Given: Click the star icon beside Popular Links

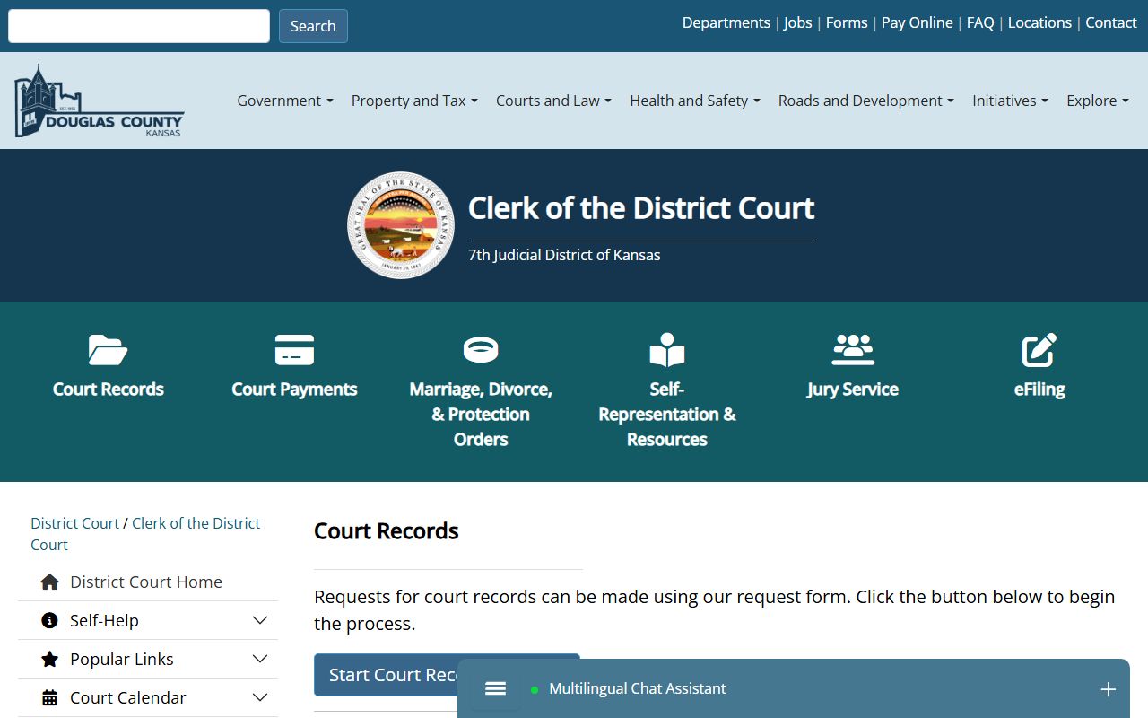Looking at the screenshot, I should coord(50,660).
